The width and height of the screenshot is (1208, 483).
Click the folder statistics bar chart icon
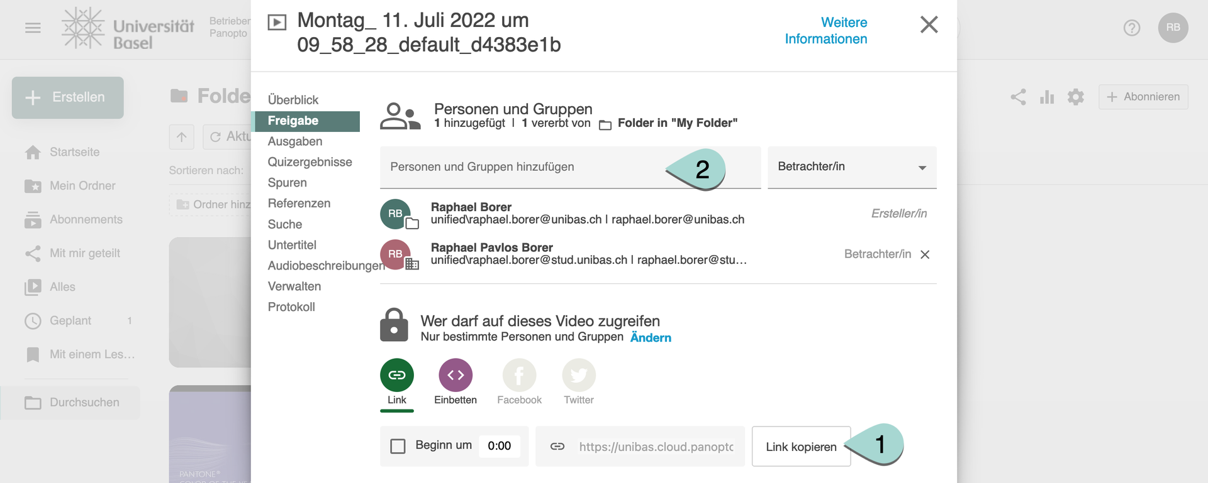pyautogui.click(x=1047, y=97)
